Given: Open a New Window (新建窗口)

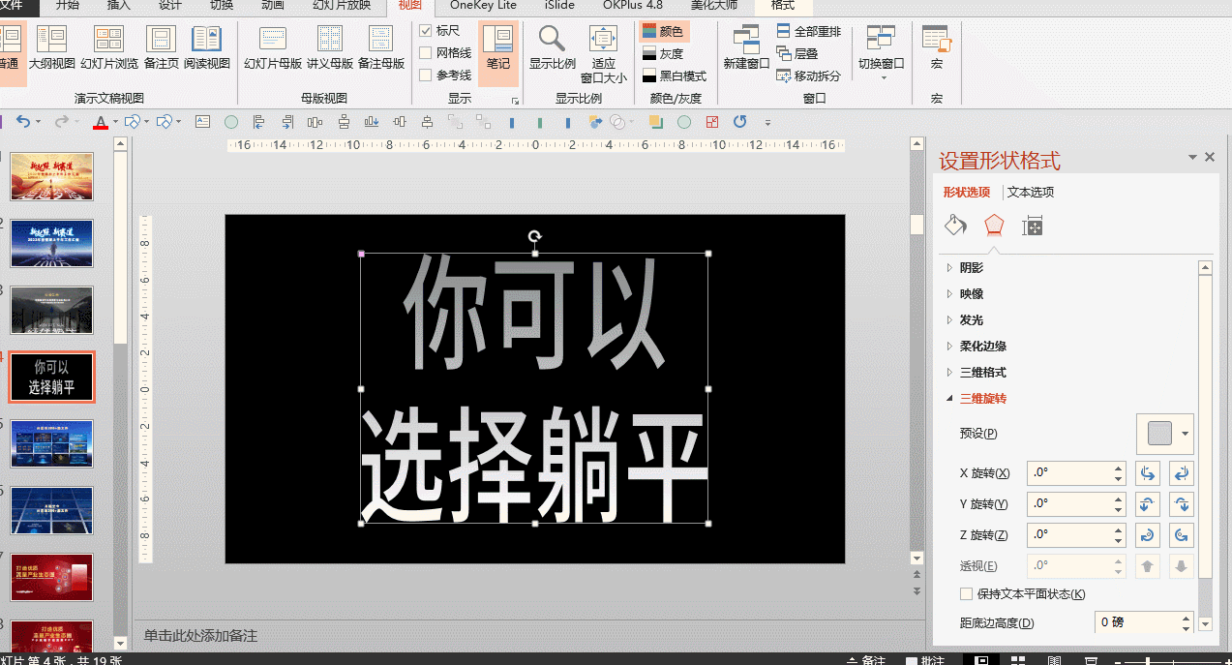Looking at the screenshot, I should coord(745,47).
